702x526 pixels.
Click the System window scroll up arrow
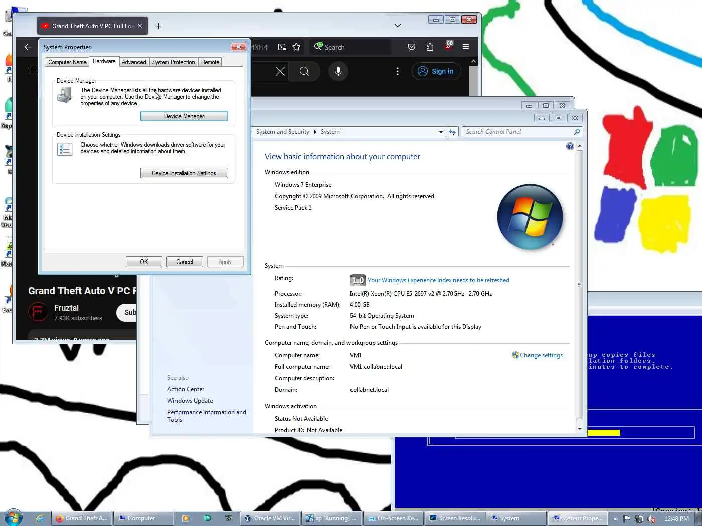click(580, 146)
